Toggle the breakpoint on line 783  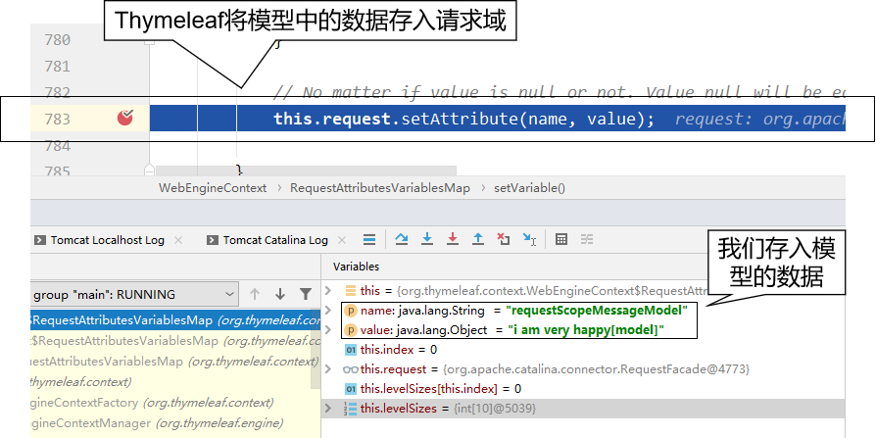pos(125,119)
